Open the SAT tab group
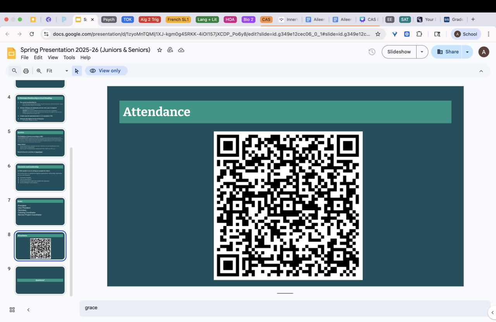Image resolution: width=496 pixels, height=322 pixels. (405, 19)
